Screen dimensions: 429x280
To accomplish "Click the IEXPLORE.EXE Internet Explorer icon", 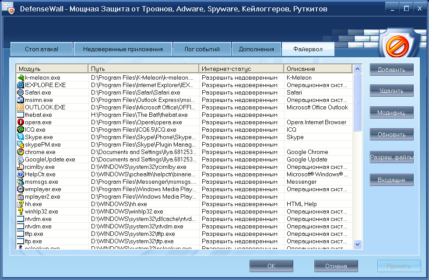I will click(21, 85).
